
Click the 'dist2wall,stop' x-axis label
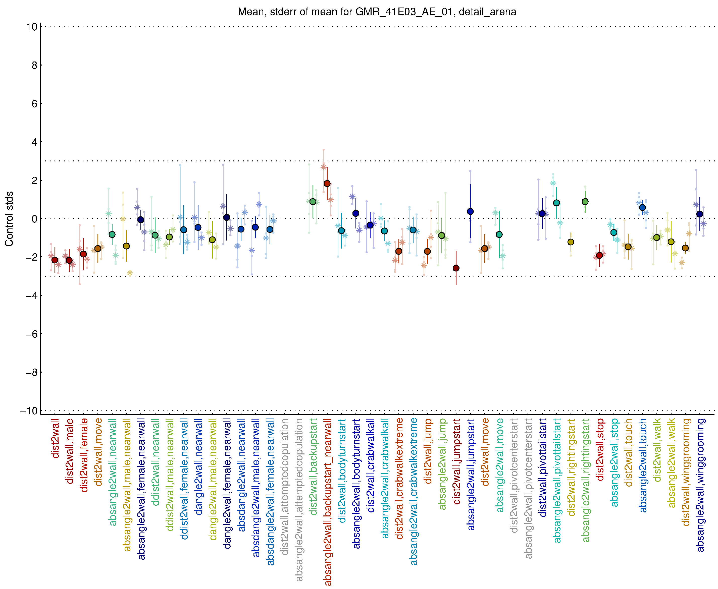[x=600, y=450]
